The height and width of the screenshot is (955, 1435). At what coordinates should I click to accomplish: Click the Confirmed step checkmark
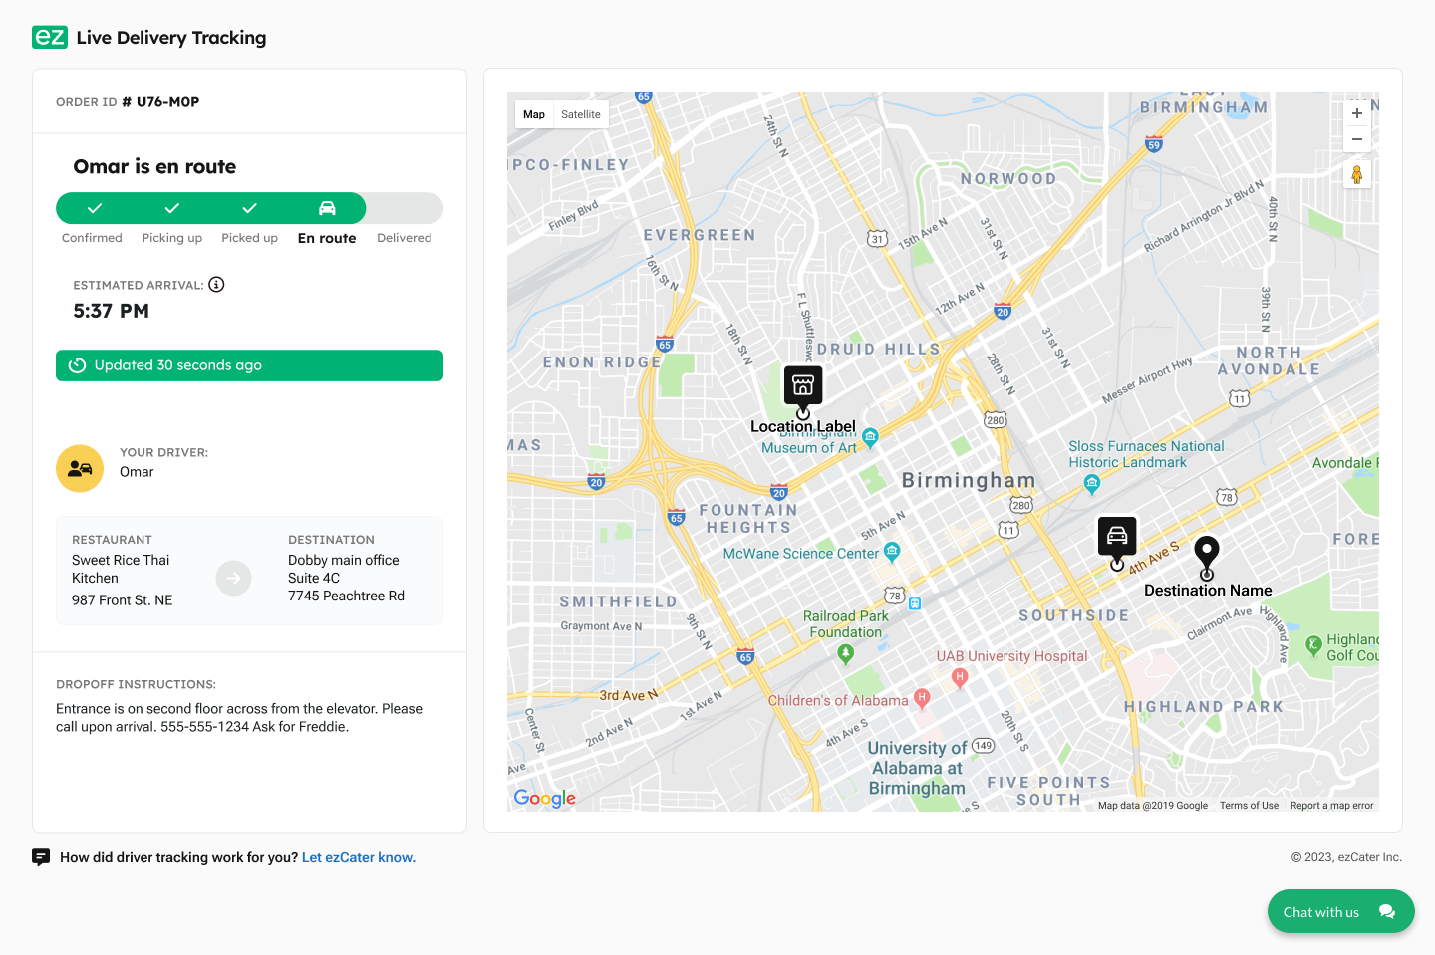(95, 208)
